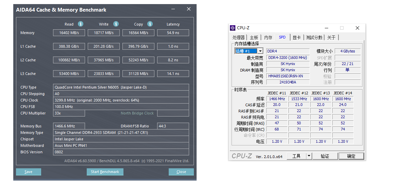Click L1 Cache latency 1.0 ns
Image resolution: width=401 pixels, height=185 pixels.
[173, 46]
